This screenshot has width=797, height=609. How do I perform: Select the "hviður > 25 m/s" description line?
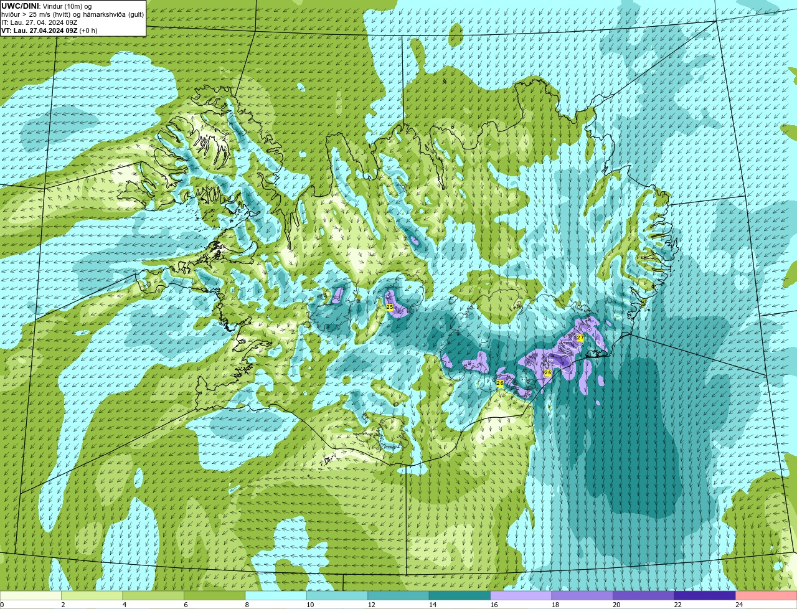click(72, 14)
